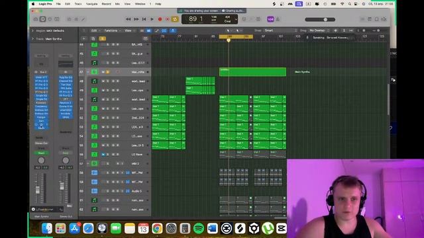Viewport: 424px width, 238px height.
Task: Click the Wi-Fi menu bar icon
Action: 343,4
